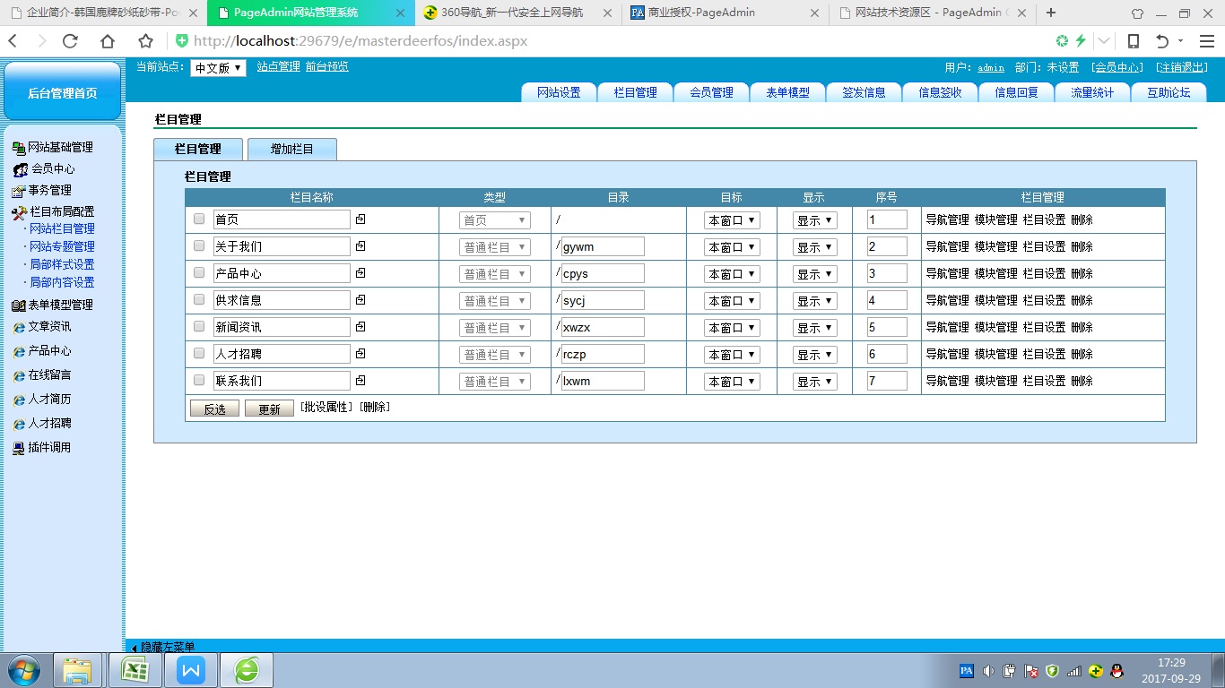Reload the page with the refresh icon
Screen dimensions: 1225x688
click(70, 41)
